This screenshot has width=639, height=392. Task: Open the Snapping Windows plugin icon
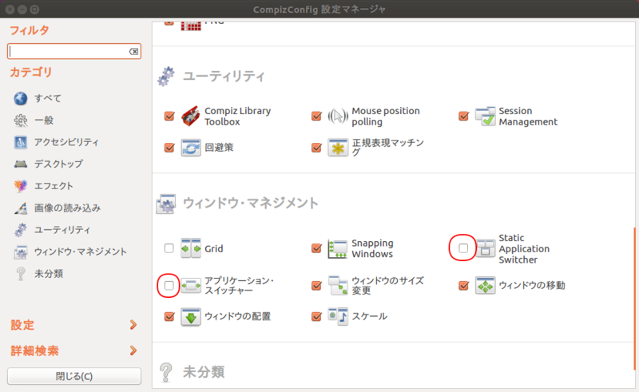coord(338,248)
